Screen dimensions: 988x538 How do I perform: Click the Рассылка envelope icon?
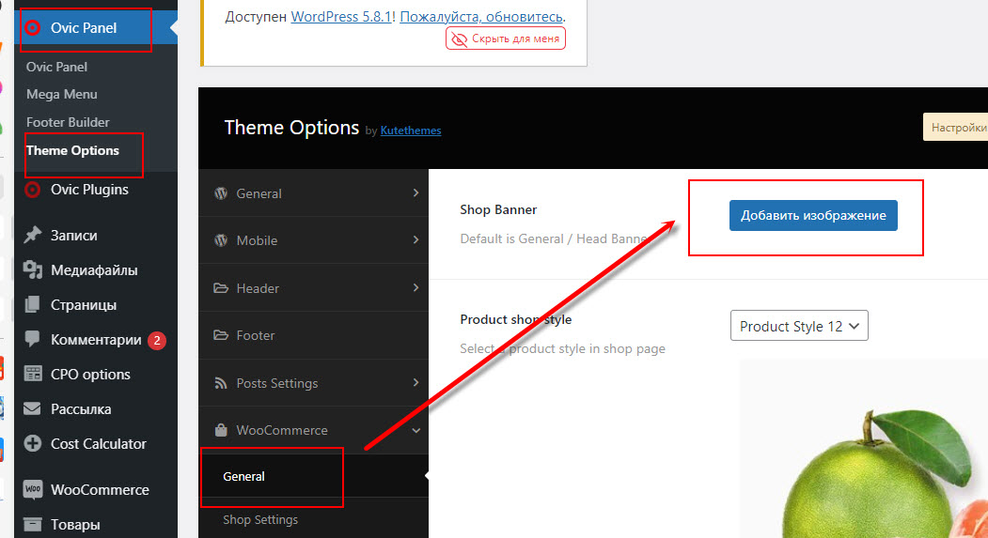point(32,409)
